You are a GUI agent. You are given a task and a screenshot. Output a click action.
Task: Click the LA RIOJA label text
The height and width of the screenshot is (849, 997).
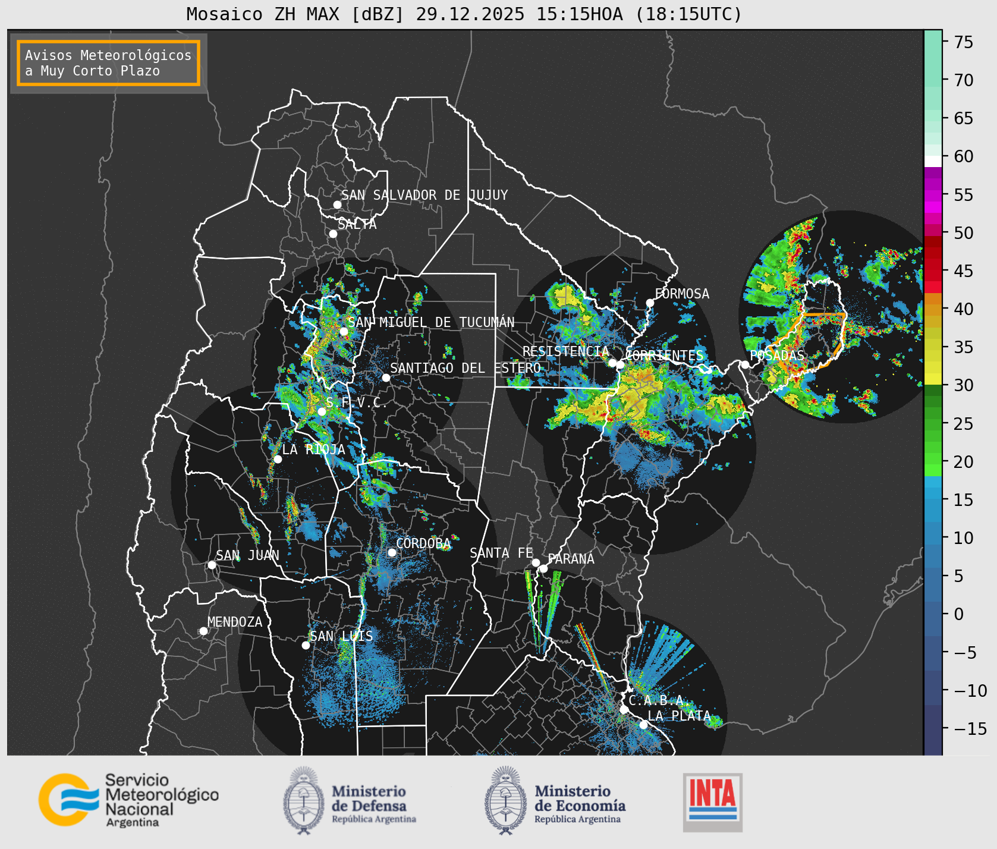pos(313,449)
